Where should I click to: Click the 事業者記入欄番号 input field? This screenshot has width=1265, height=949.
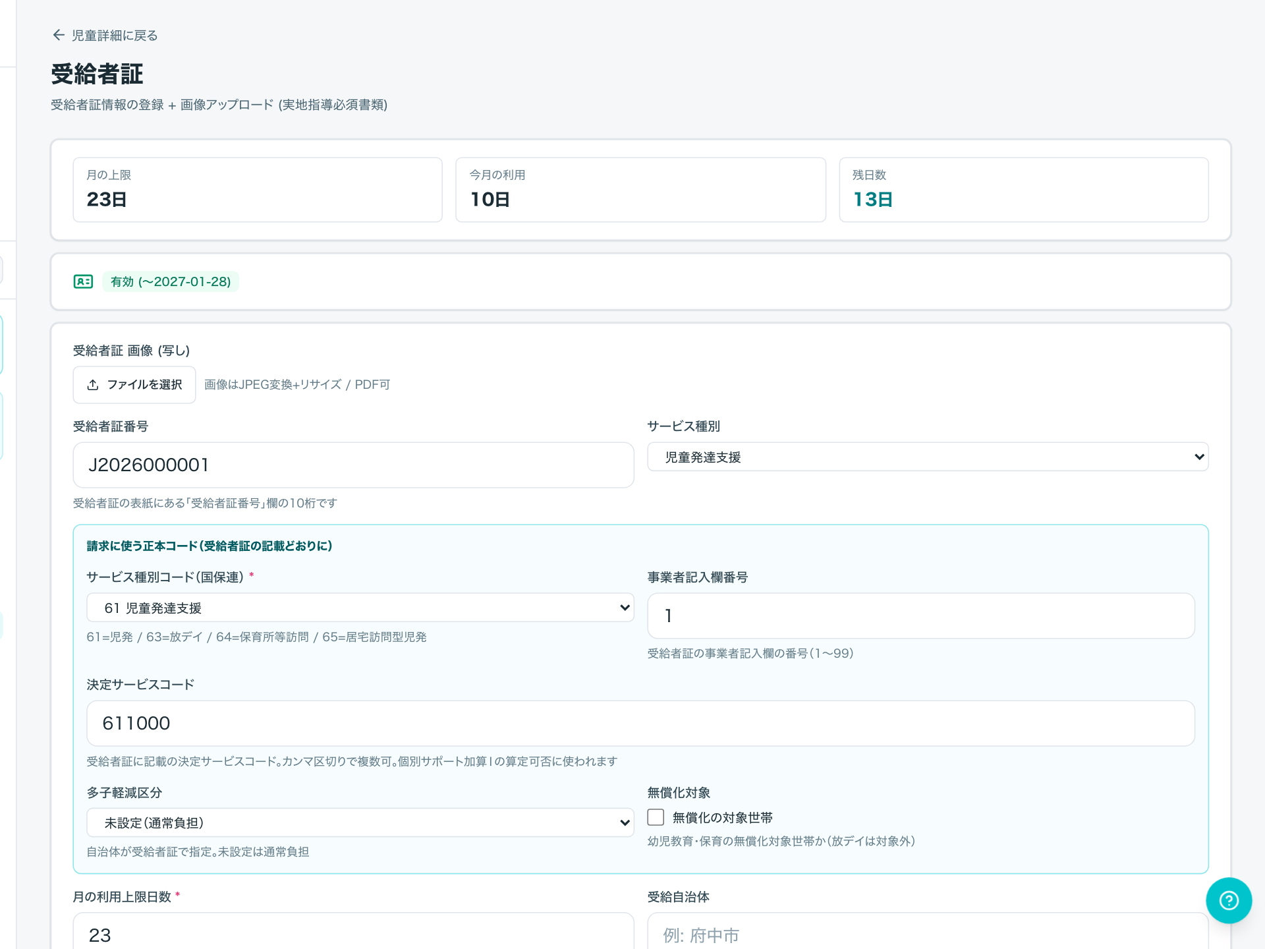point(921,616)
